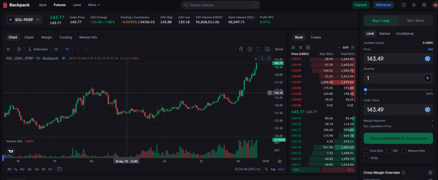Switch to the Trades tab
Screen dimensions: 438x180
pos(316,37)
